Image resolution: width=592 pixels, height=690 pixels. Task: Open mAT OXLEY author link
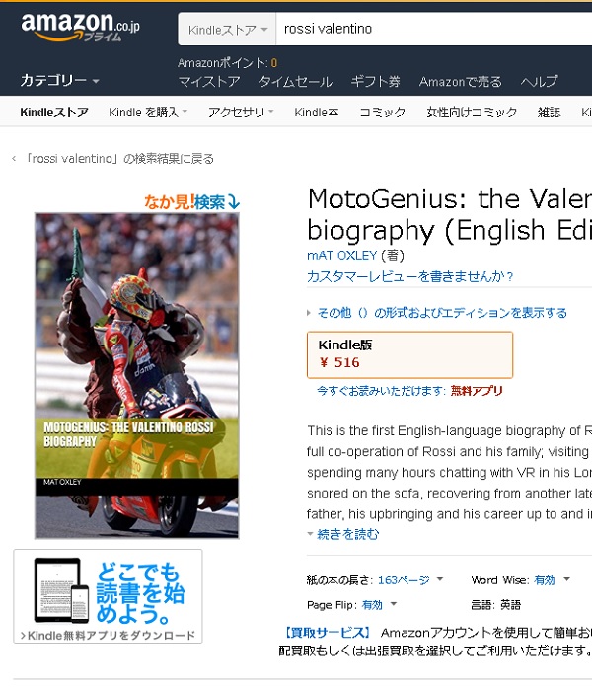tap(341, 256)
